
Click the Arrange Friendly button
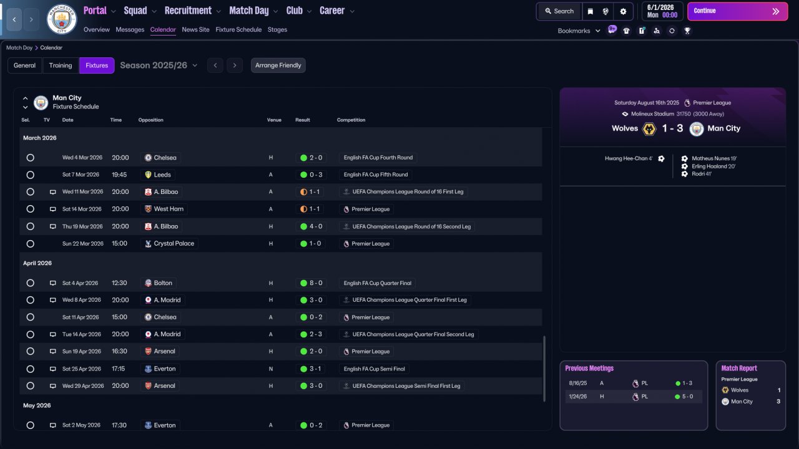tap(278, 65)
